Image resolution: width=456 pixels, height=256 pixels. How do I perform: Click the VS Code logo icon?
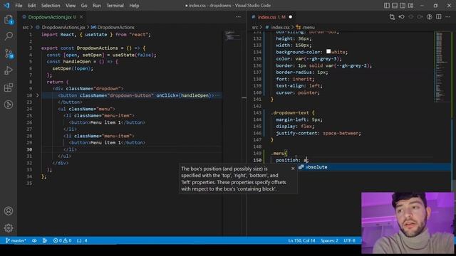tap(6, 5)
